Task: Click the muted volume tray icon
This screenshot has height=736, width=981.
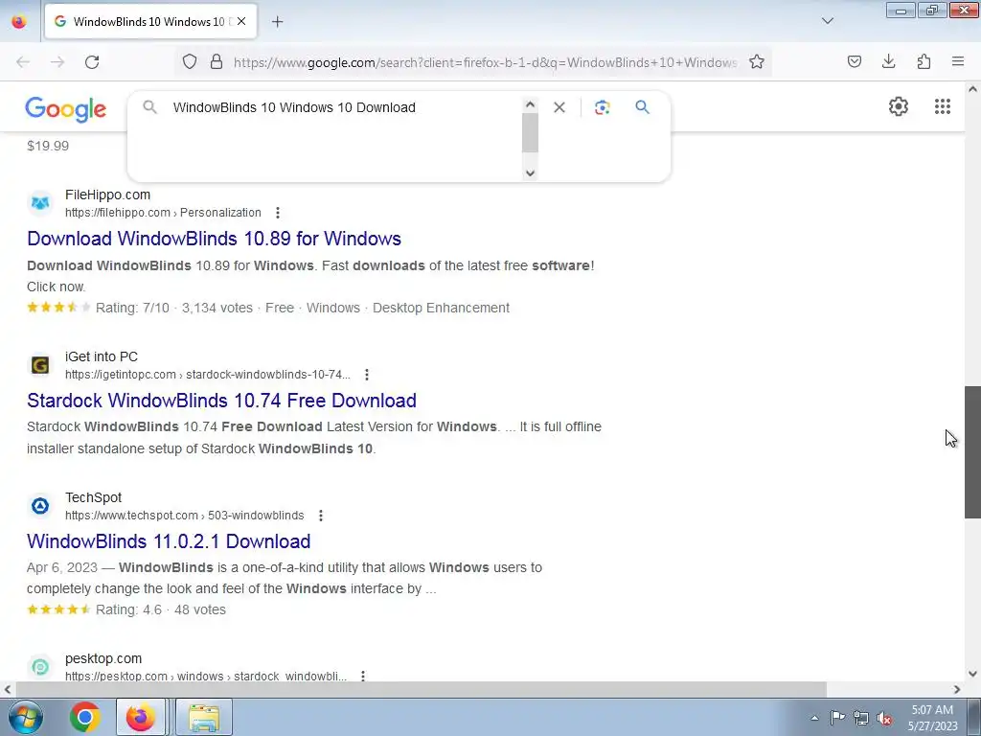Action: tap(884, 718)
